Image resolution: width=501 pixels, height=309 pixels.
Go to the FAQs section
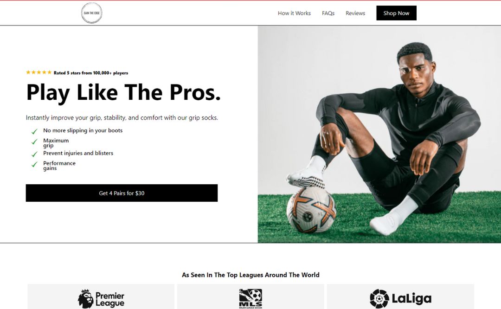click(x=328, y=13)
